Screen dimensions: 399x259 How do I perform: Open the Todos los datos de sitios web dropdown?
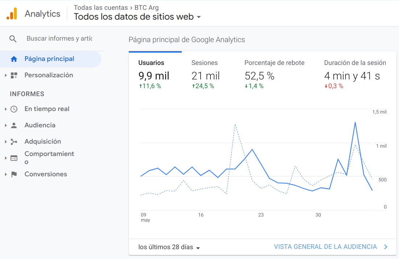[198, 17]
